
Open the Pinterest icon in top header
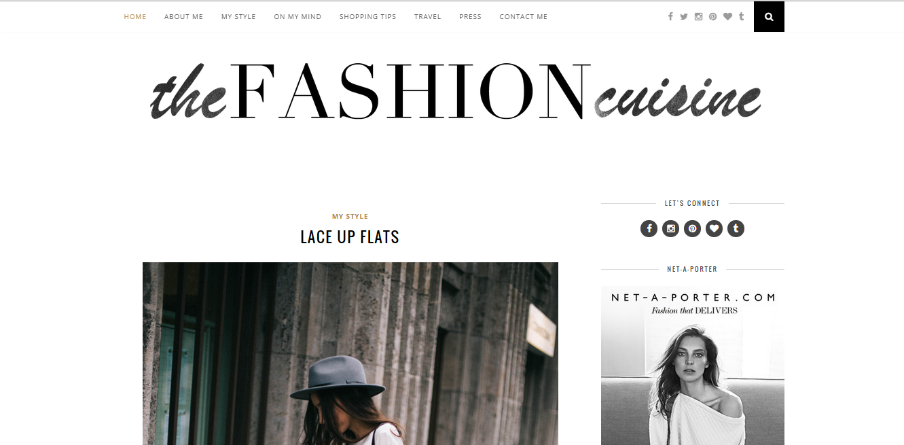pyautogui.click(x=712, y=16)
